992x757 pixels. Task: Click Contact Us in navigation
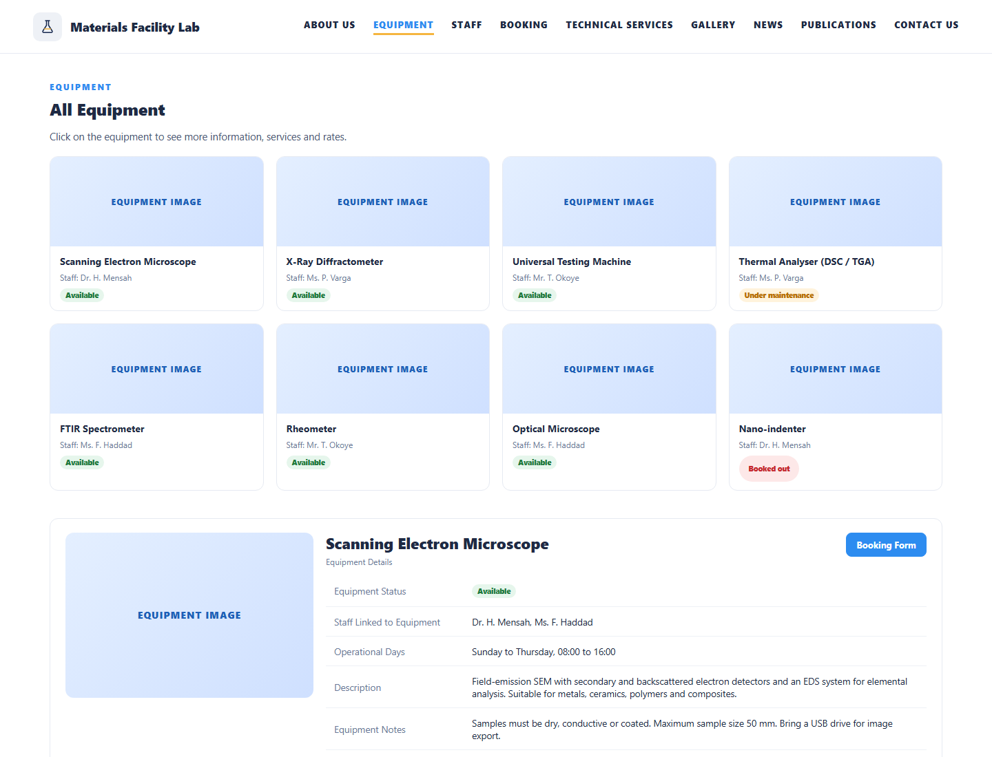926,25
